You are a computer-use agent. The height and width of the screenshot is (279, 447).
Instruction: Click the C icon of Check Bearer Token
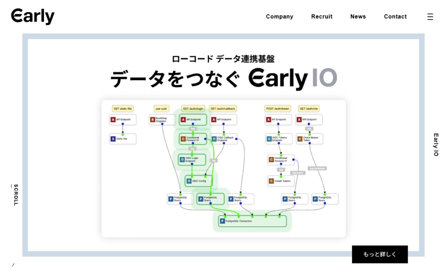299,139
